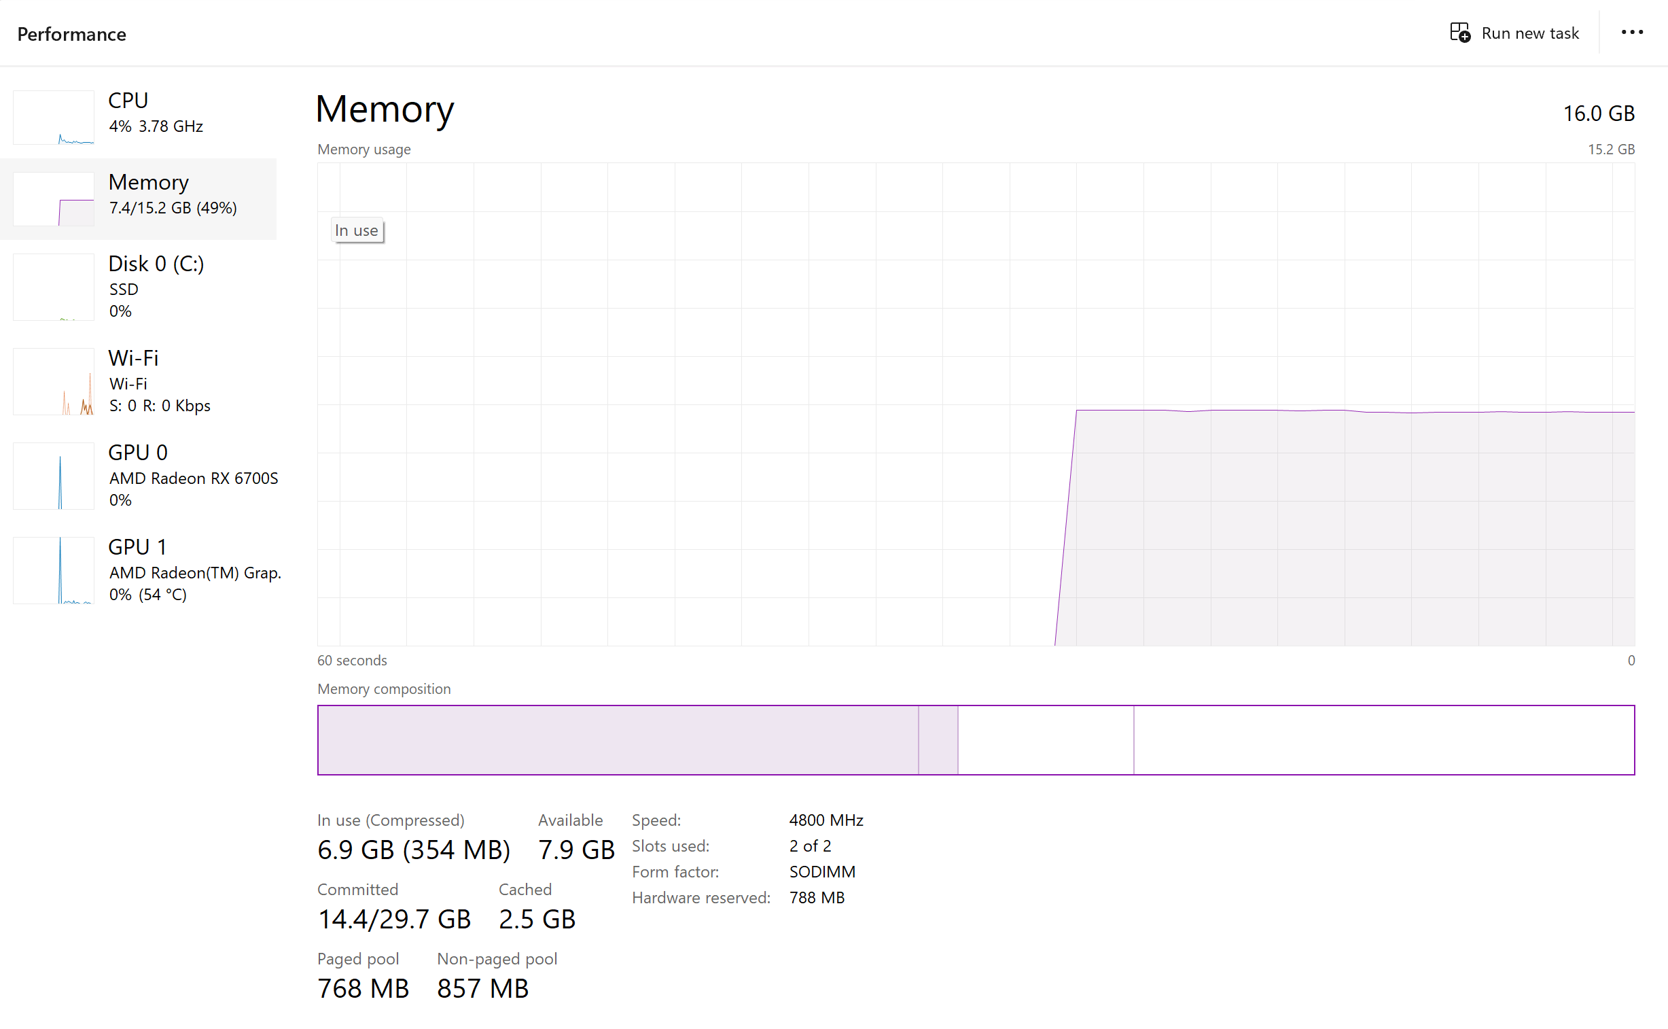
Task: Click the Speed: label
Action: pyautogui.click(x=656, y=821)
